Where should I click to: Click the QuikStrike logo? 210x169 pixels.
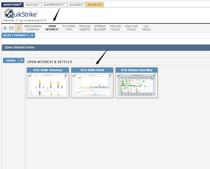click(21, 14)
